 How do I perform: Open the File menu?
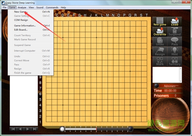tap(5, 8)
